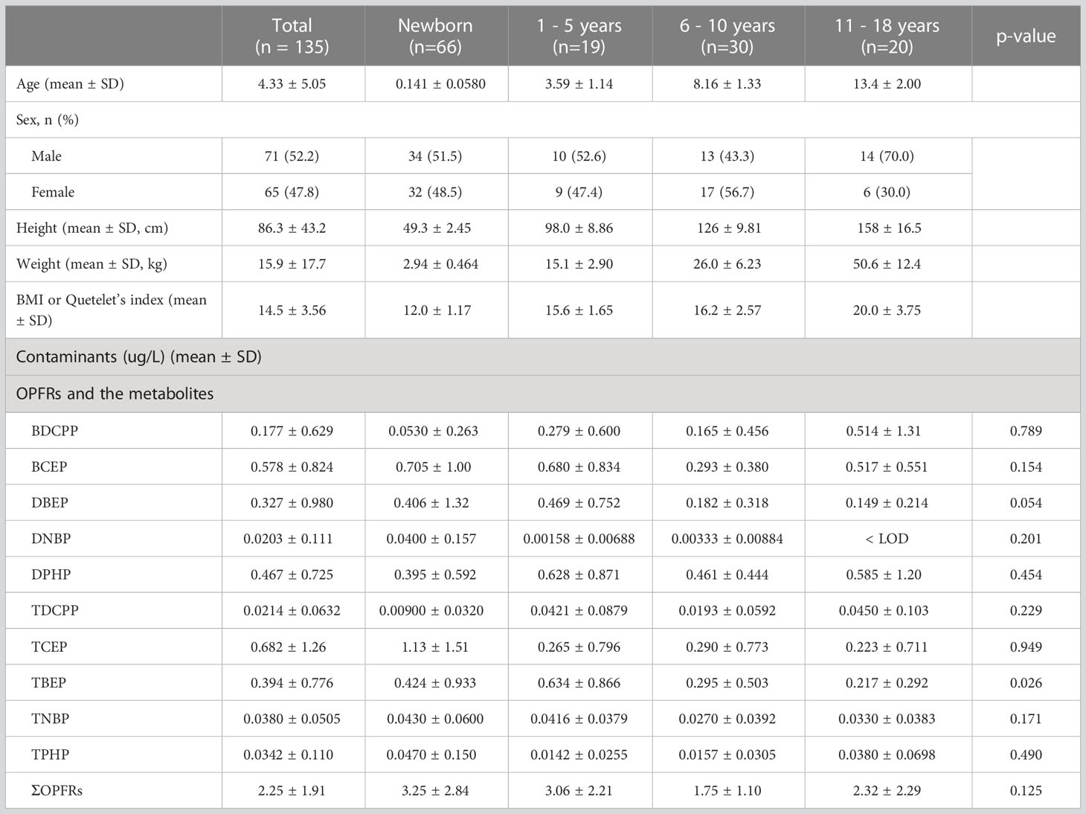Image resolution: width=1086 pixels, height=814 pixels.
Task: Click 'Height (mean ± SD, cm)' label
Action: point(92,228)
